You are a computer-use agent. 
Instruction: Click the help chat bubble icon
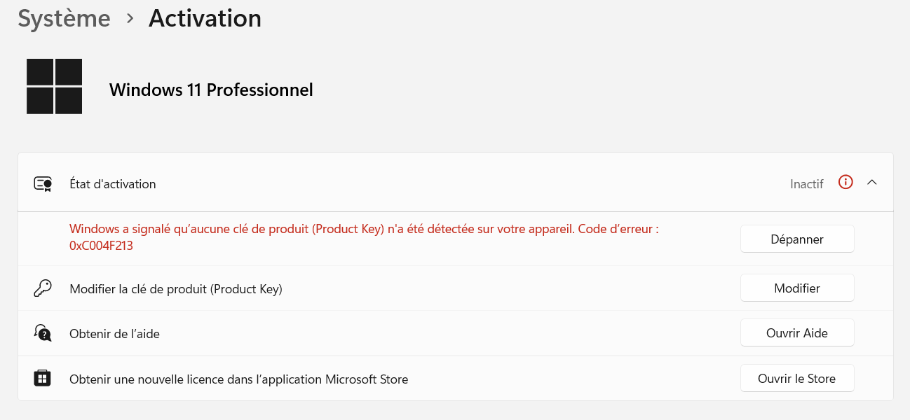click(43, 333)
